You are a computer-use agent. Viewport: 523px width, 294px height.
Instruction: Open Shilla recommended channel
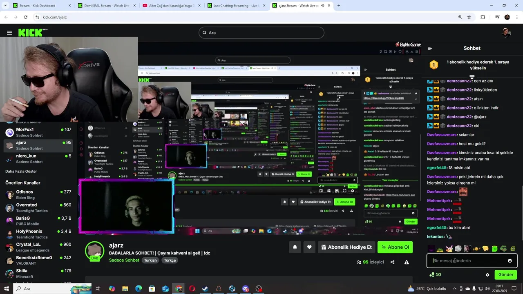39,274
